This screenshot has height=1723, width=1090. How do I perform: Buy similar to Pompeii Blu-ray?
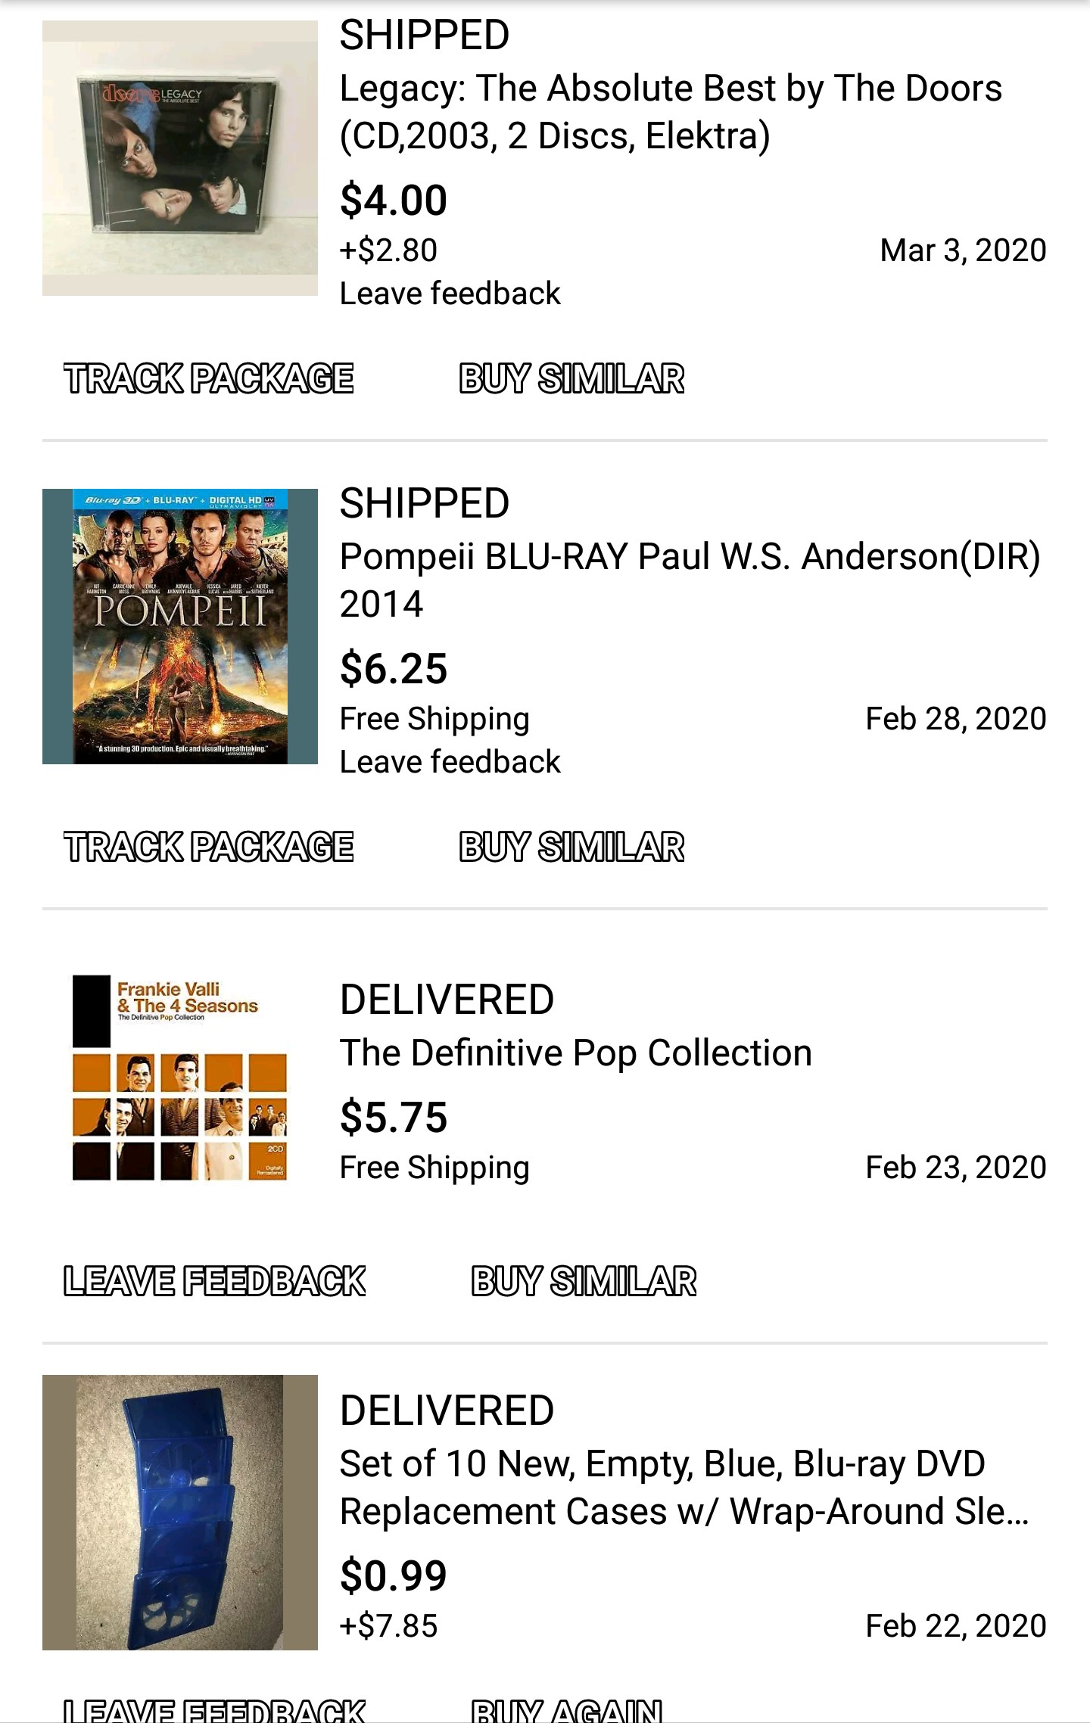(x=571, y=846)
